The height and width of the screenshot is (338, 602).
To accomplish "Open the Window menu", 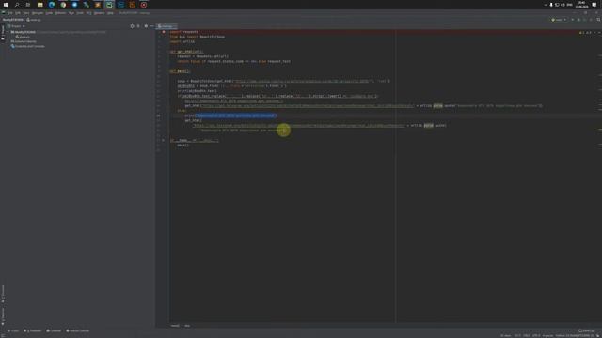I will (x=99, y=13).
